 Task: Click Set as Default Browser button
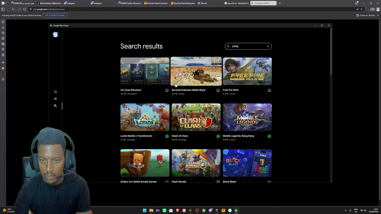55,15
